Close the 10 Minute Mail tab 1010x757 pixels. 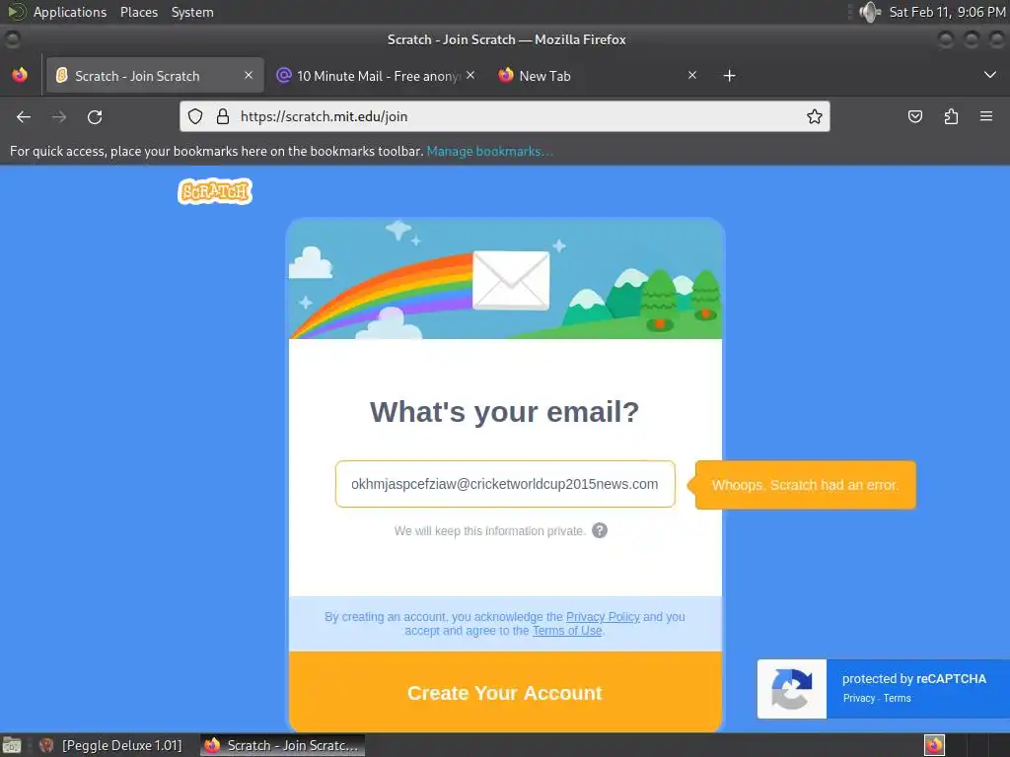point(470,75)
